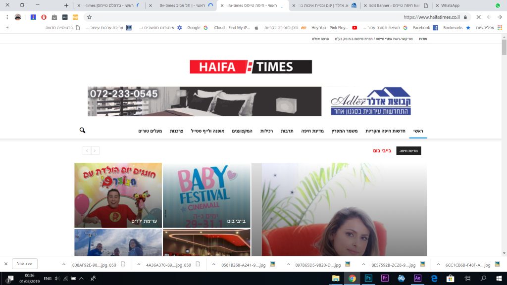Open Chrome's three-dot menu
The width and height of the screenshot is (507, 285).
(6, 17)
